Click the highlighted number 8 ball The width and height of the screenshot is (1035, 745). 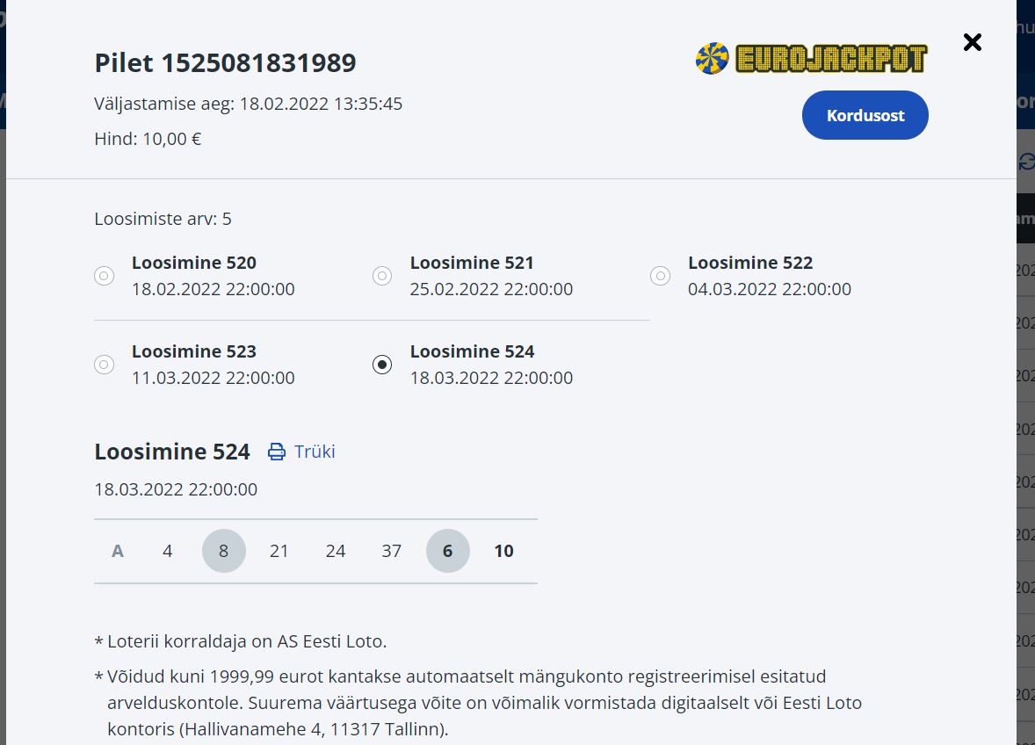point(223,551)
